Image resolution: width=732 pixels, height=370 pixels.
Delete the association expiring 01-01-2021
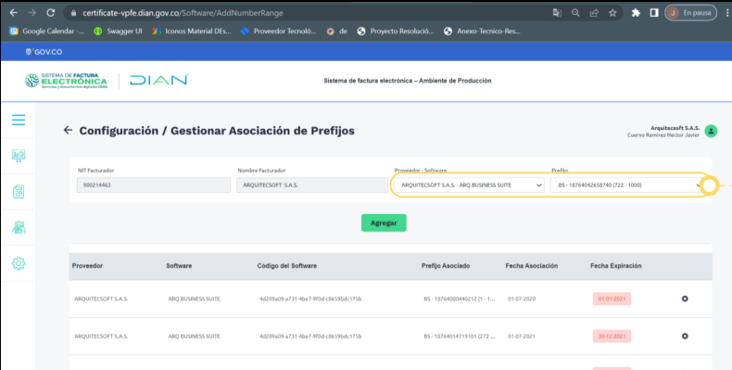pos(685,299)
